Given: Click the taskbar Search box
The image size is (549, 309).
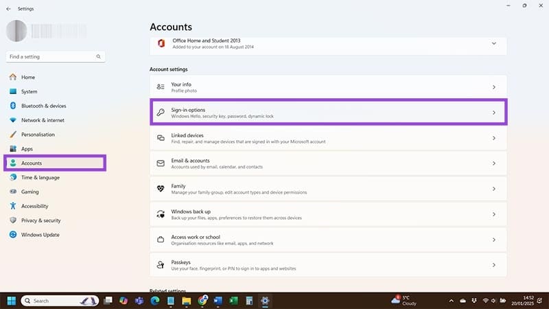Looking at the screenshot, I should [x=58, y=301].
